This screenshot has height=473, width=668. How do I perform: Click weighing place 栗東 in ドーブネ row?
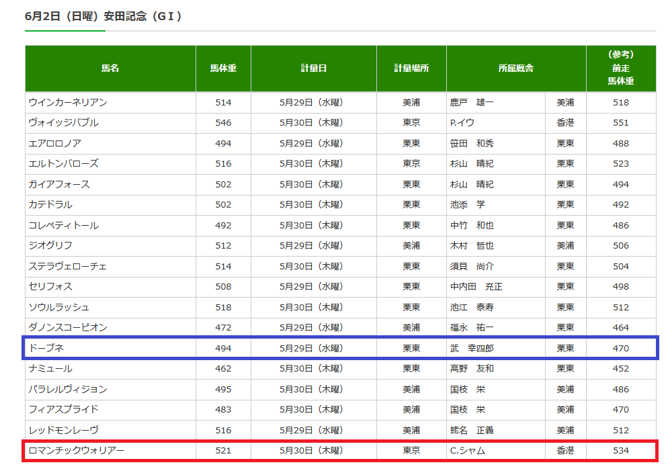[x=411, y=348]
